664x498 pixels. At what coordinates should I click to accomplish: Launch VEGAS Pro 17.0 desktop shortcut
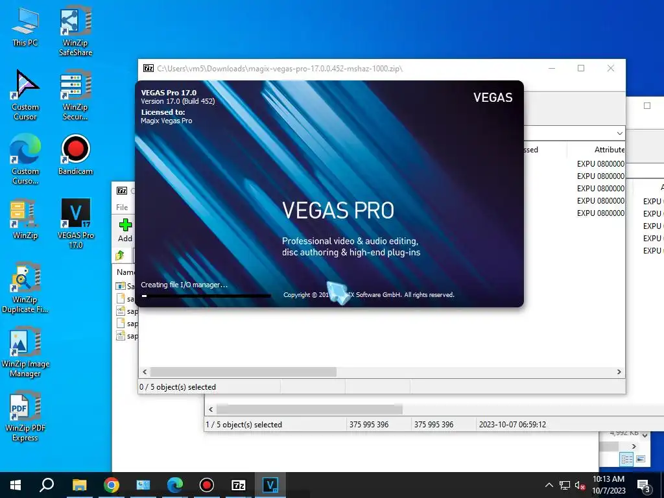coord(75,224)
